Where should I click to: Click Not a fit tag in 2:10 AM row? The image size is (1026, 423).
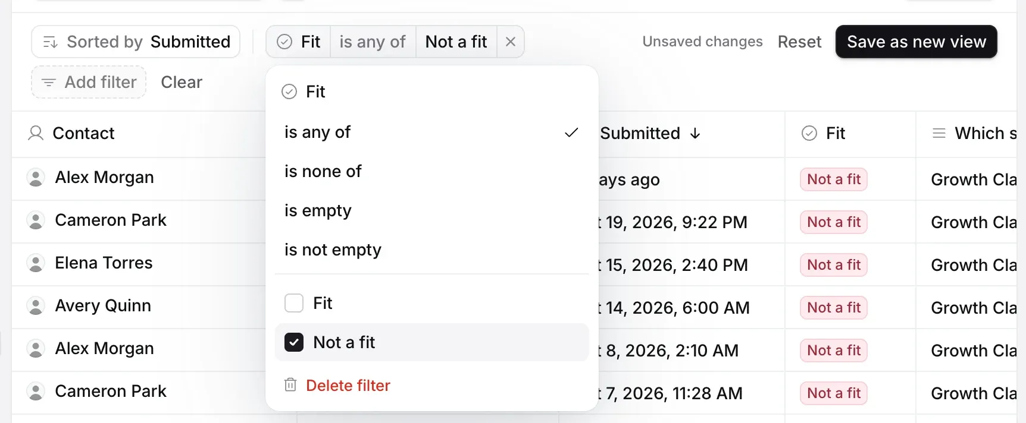(x=834, y=351)
